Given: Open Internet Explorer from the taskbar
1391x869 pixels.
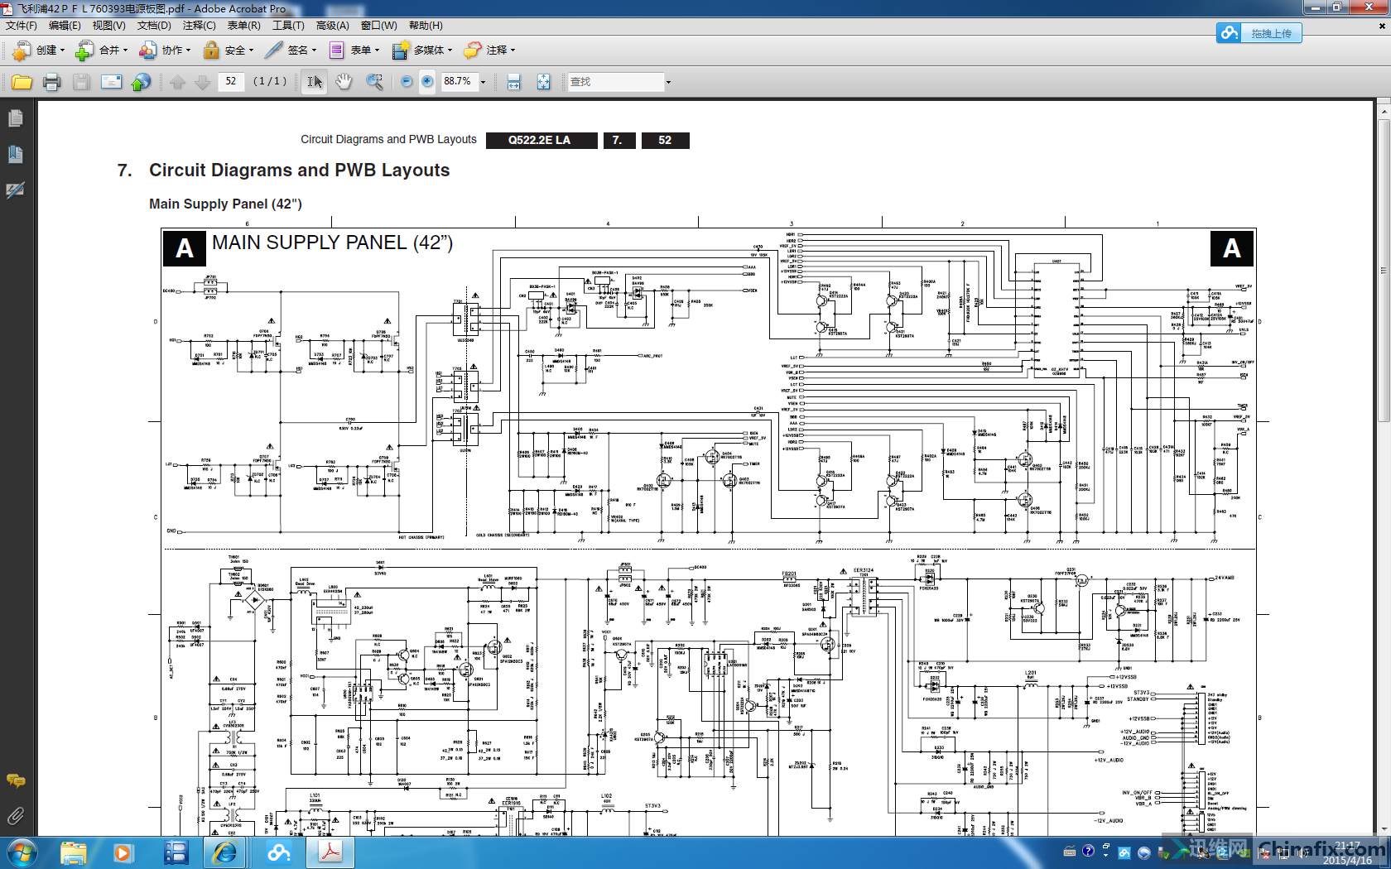Looking at the screenshot, I should (225, 852).
